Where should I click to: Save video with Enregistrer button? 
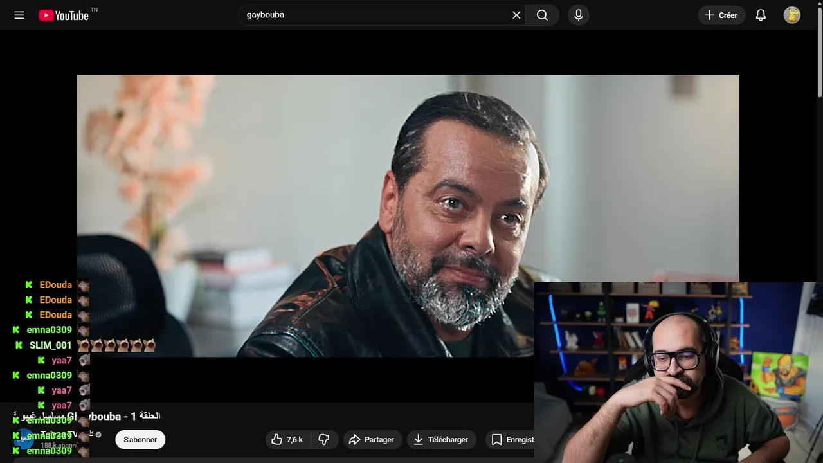click(512, 440)
